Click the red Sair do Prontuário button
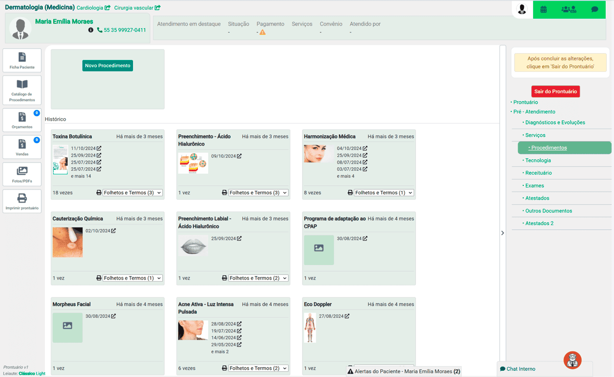 coord(556,92)
